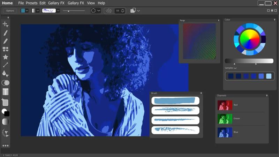Choose the water drops fill tool
This screenshot has height=157, width=279.
click(5, 74)
